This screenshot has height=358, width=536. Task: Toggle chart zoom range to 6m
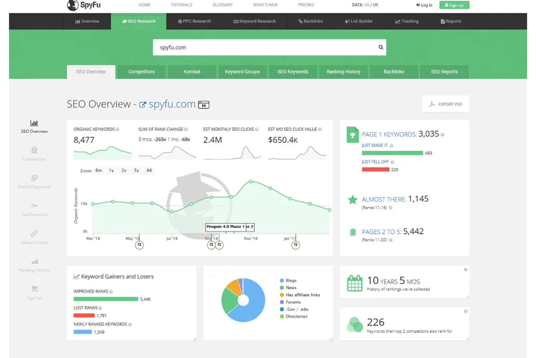point(99,170)
